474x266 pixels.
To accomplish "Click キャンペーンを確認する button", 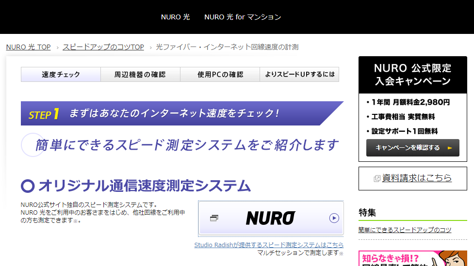I will 413,148.
